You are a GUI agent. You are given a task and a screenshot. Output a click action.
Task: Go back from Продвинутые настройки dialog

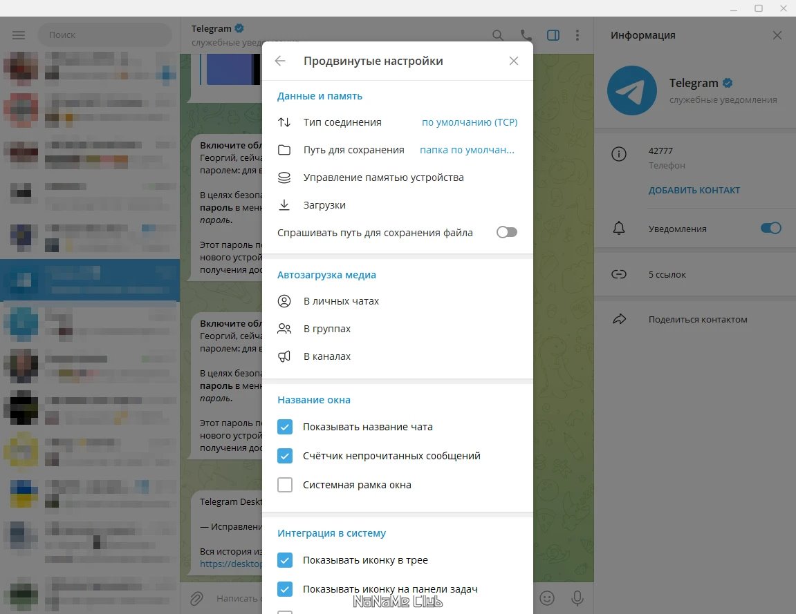click(279, 61)
